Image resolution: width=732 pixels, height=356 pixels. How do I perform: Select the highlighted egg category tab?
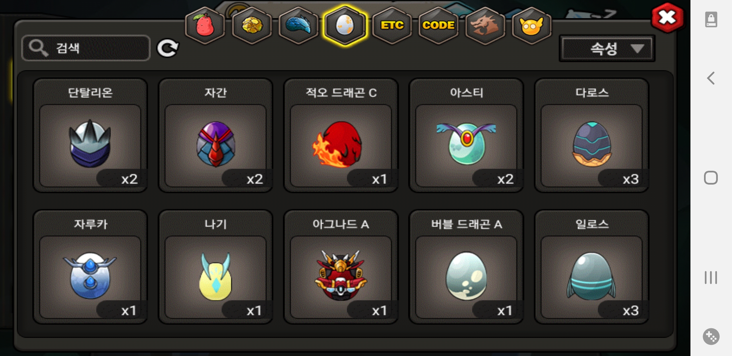pyautogui.click(x=345, y=25)
